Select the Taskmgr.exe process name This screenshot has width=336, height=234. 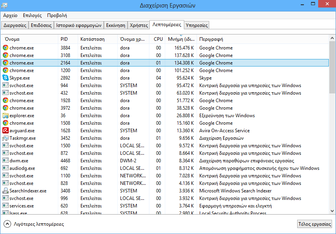click(x=23, y=138)
